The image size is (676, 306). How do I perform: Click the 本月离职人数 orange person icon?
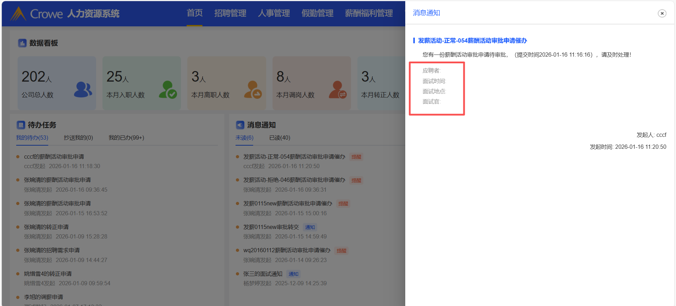click(x=253, y=90)
